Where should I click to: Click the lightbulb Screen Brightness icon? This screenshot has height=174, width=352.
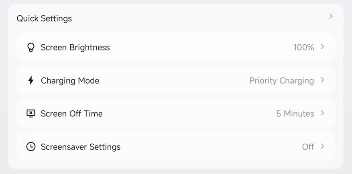(x=31, y=48)
